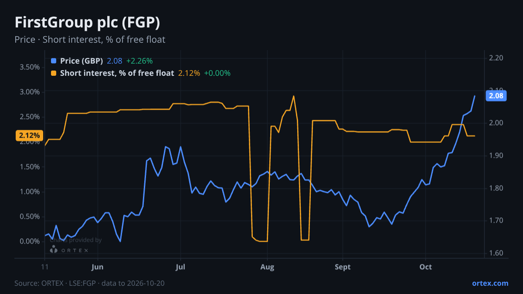Screen dimensions: 523x294
Task: Click the 2.20 right axis label
Action: [496, 57]
